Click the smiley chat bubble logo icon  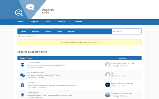click(x=19, y=12)
